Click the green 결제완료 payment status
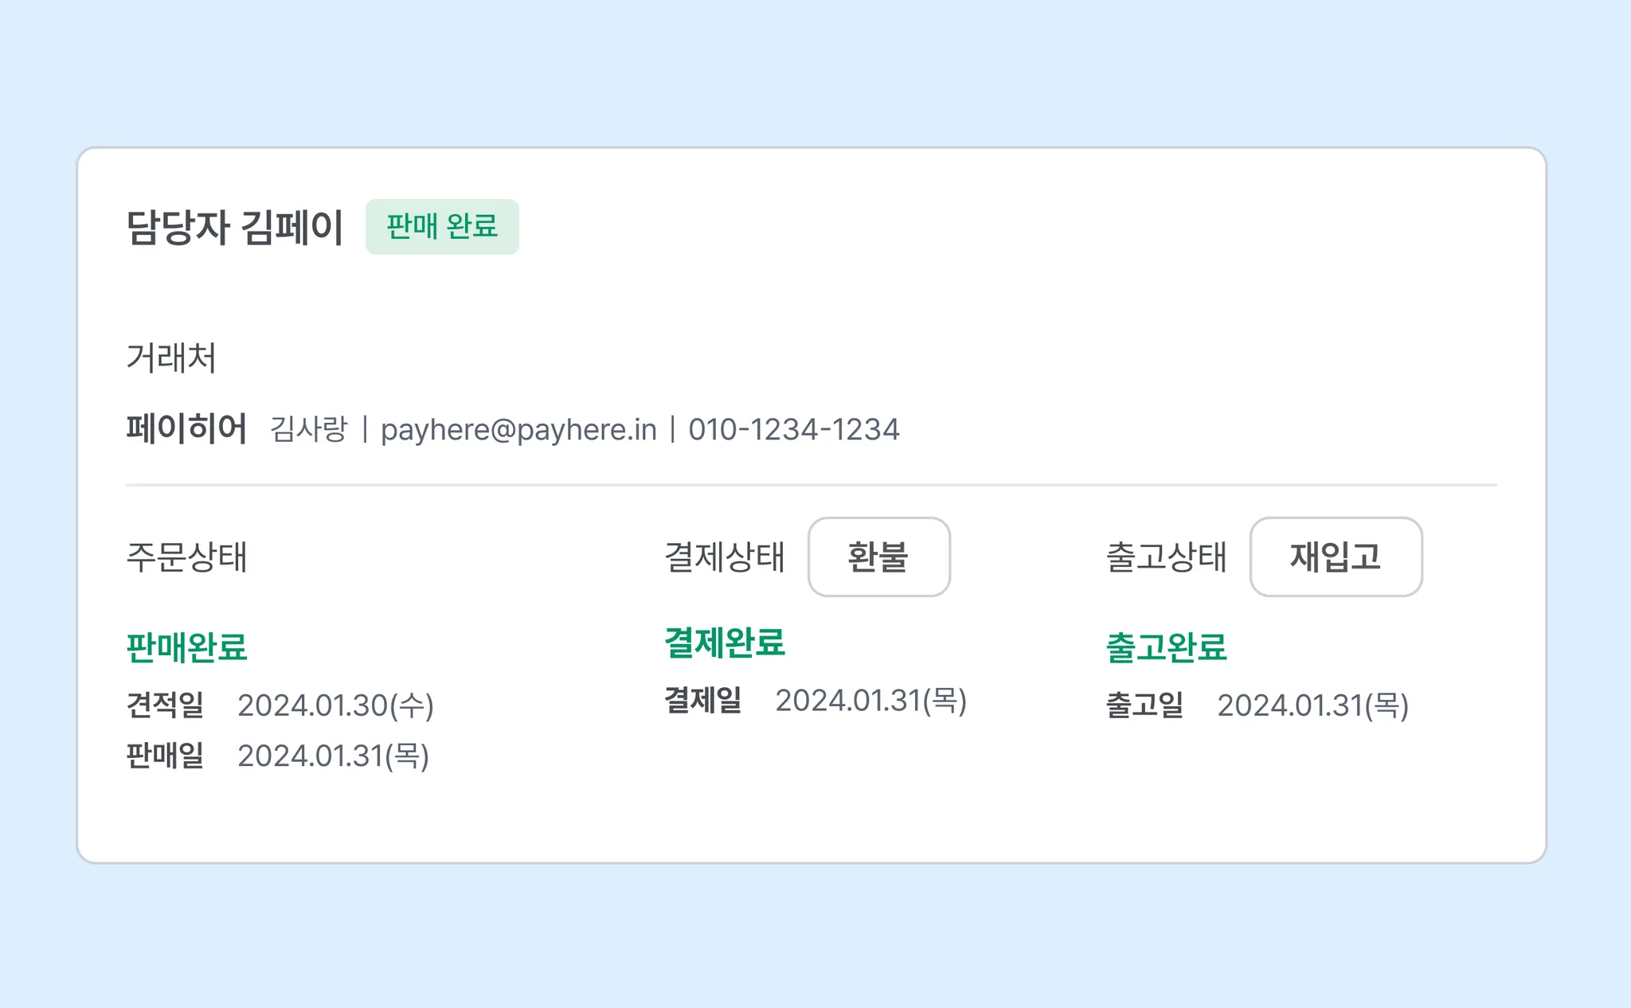 (725, 643)
